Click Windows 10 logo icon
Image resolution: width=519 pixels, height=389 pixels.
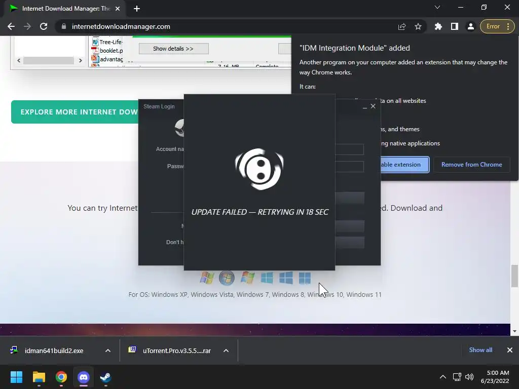[286, 278]
